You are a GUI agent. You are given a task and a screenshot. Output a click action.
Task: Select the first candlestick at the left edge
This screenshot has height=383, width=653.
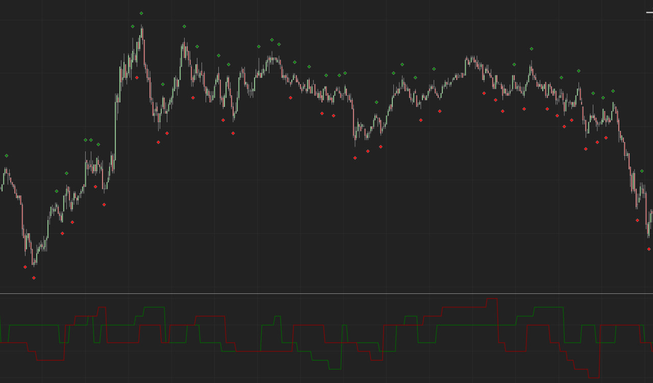[2, 188]
